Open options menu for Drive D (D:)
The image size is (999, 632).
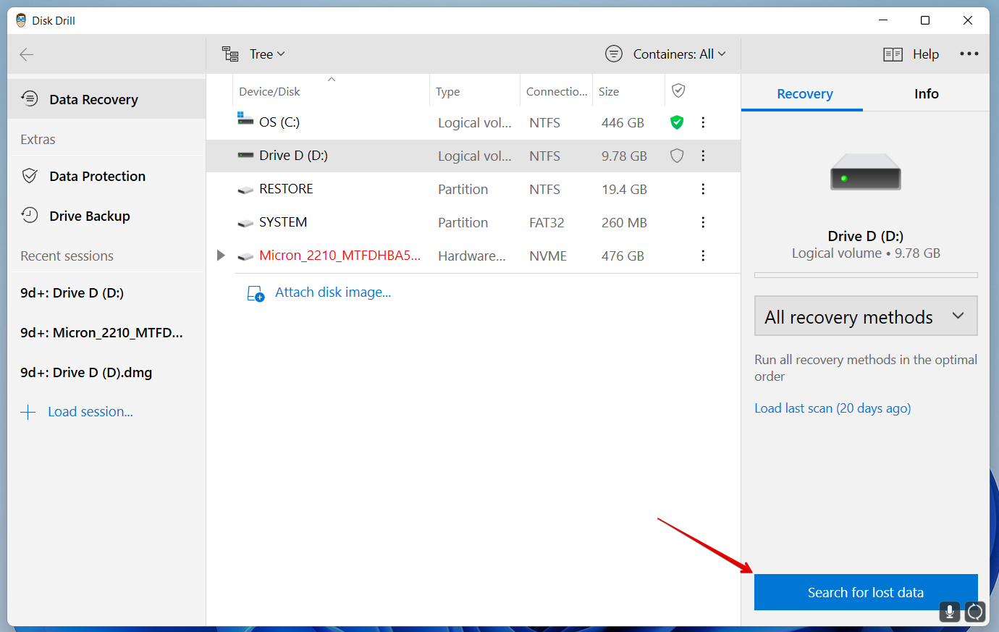703,156
